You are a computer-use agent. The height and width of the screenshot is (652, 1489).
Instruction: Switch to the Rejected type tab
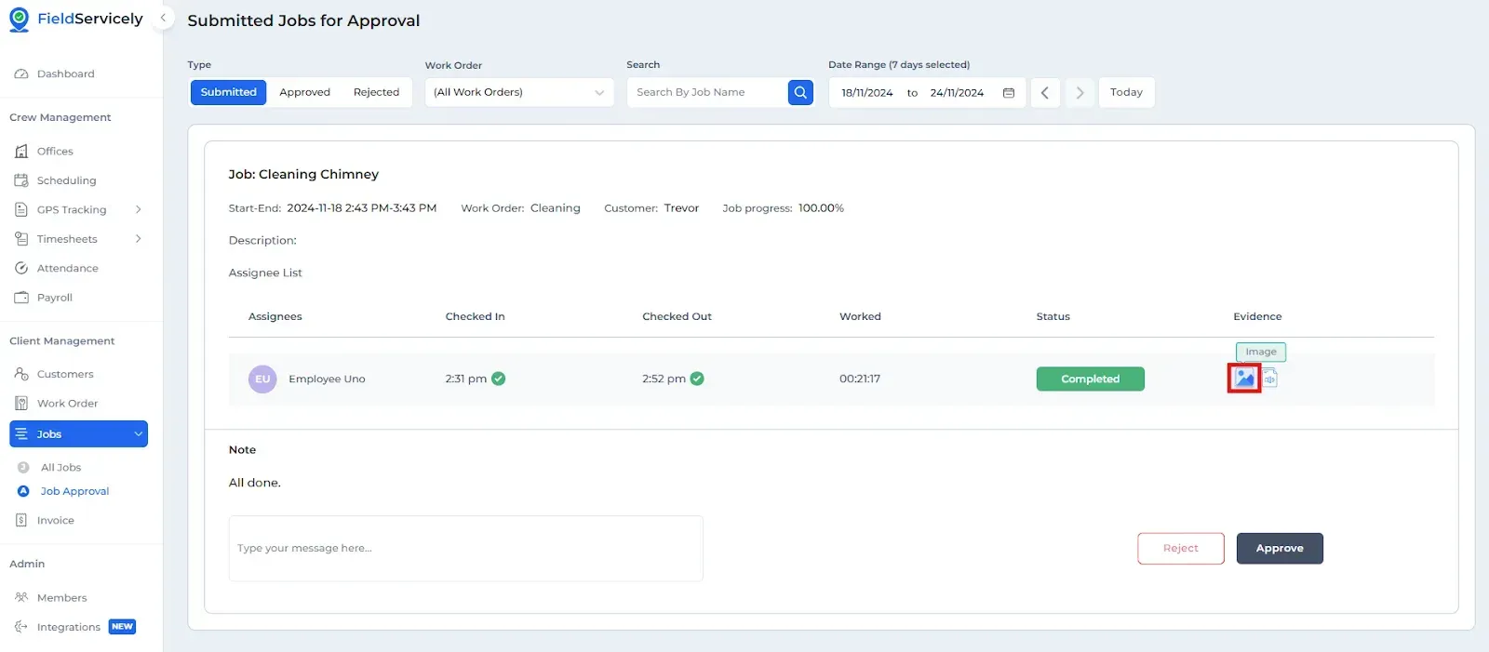[x=376, y=92]
